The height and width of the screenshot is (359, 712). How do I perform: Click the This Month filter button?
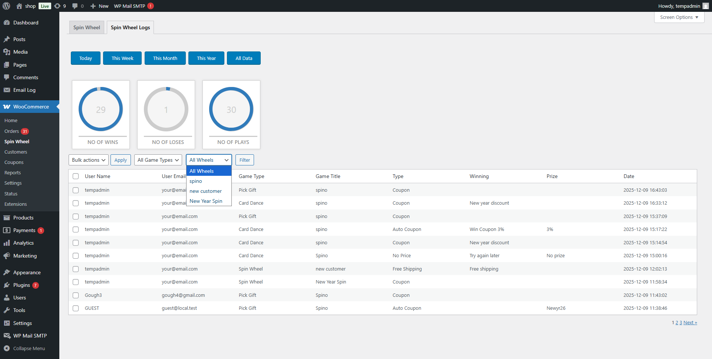coord(165,58)
